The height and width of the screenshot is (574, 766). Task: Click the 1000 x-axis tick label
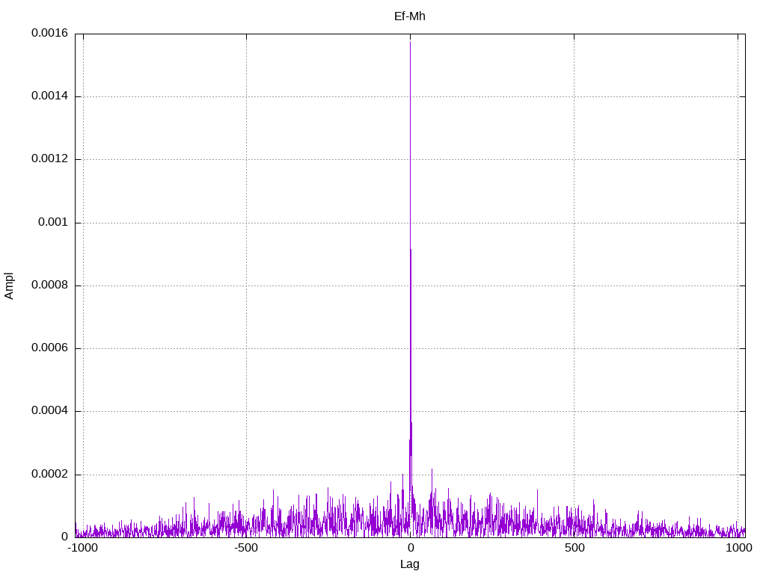click(738, 548)
